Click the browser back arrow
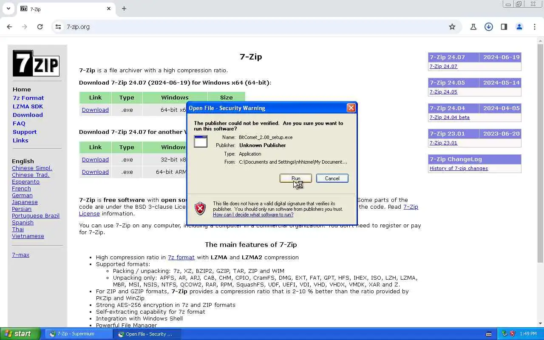This screenshot has width=544, height=340. pos(9,27)
